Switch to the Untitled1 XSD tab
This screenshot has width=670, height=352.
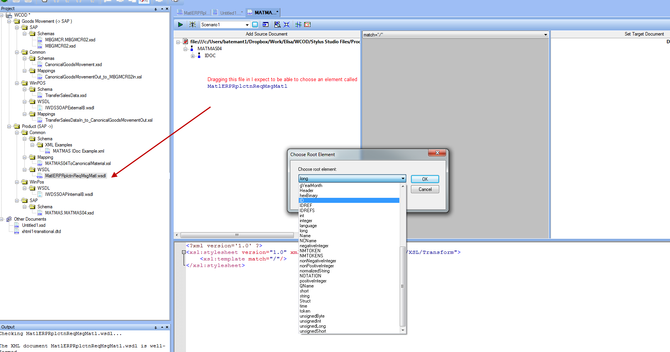(228, 13)
